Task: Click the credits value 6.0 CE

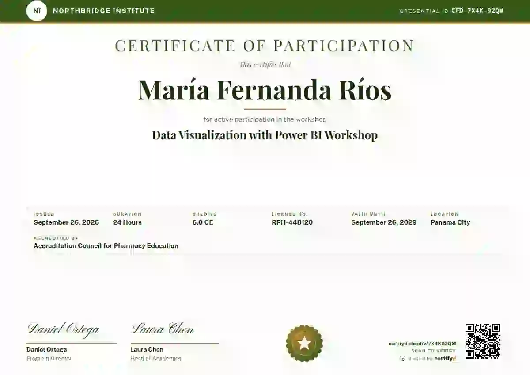Action: pyautogui.click(x=203, y=222)
